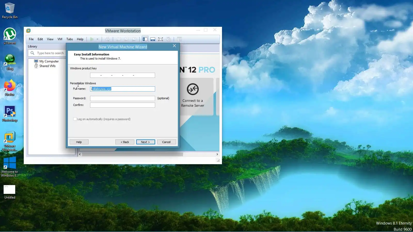Click the horizontal scrollbar right arrow
This screenshot has width=413, height=232.
point(217,154)
